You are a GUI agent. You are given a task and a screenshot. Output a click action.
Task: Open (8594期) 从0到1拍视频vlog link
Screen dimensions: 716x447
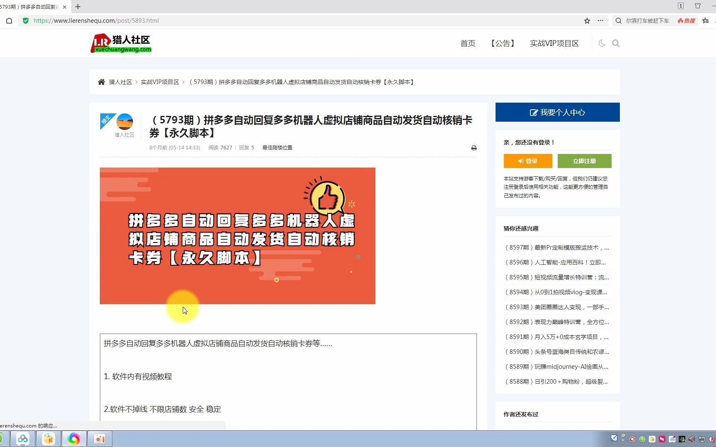click(x=556, y=292)
